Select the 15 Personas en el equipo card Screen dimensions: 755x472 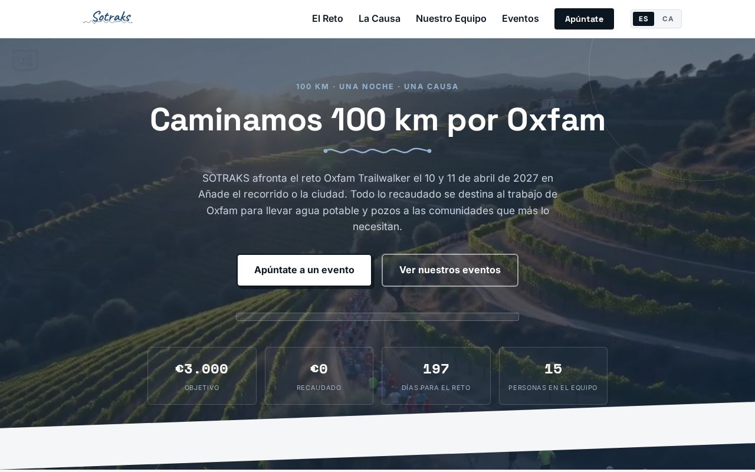(x=553, y=376)
